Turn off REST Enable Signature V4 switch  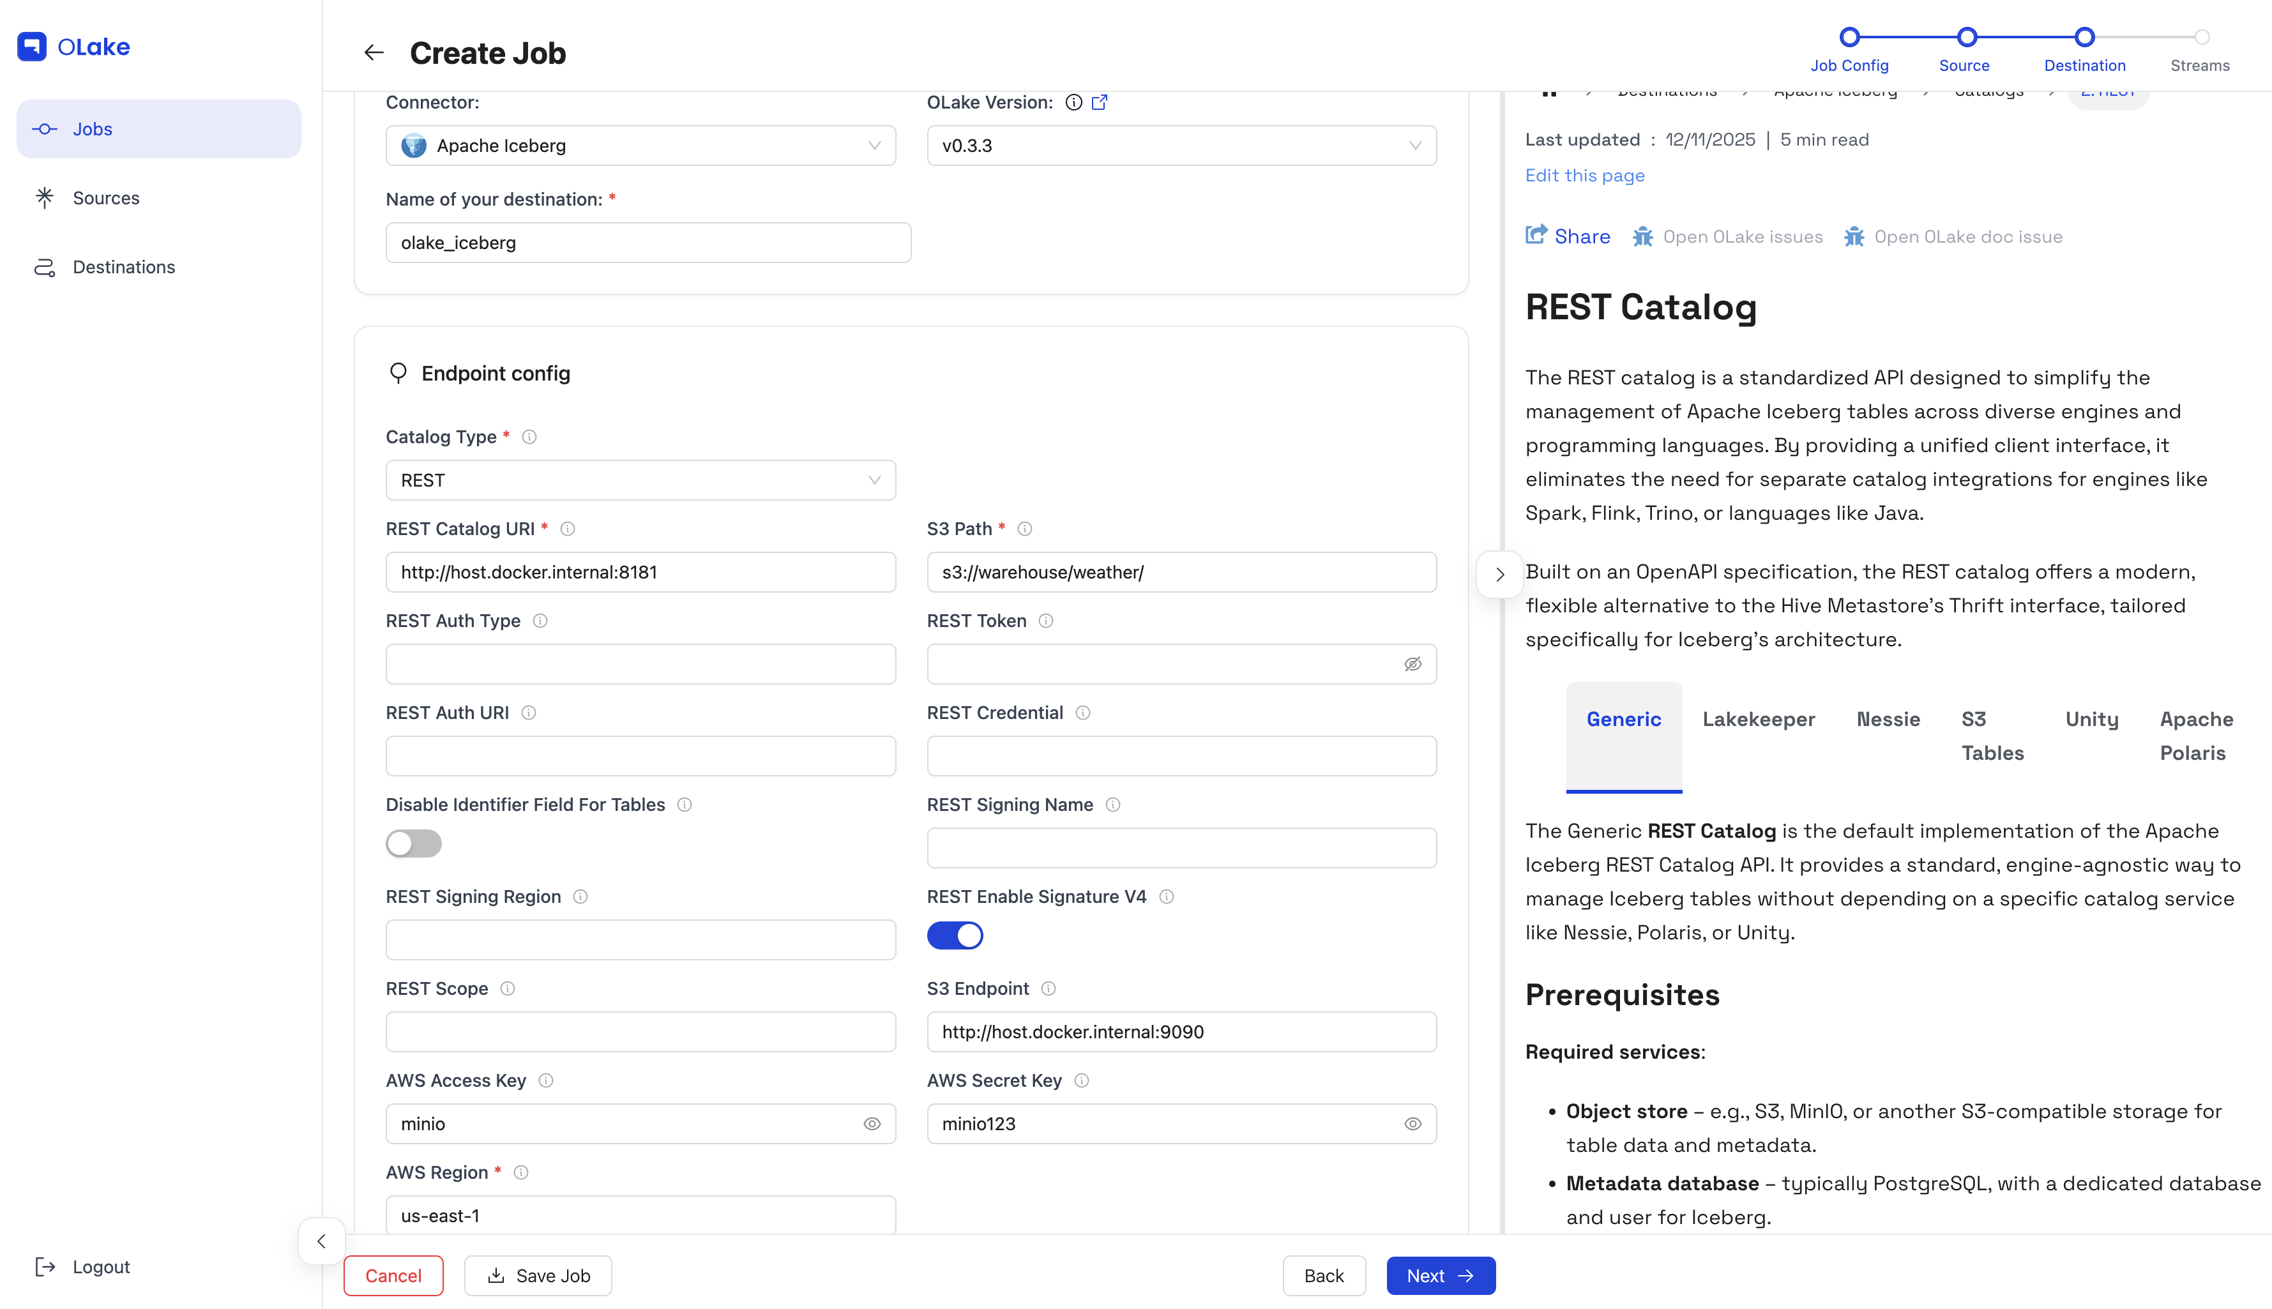tap(955, 935)
